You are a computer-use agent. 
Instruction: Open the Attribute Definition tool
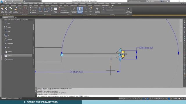click(x=97, y=10)
